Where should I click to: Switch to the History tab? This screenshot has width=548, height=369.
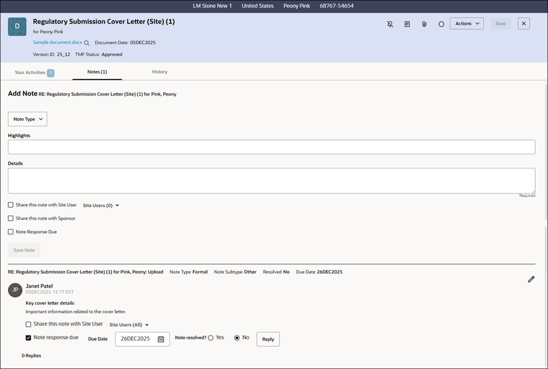(x=159, y=72)
